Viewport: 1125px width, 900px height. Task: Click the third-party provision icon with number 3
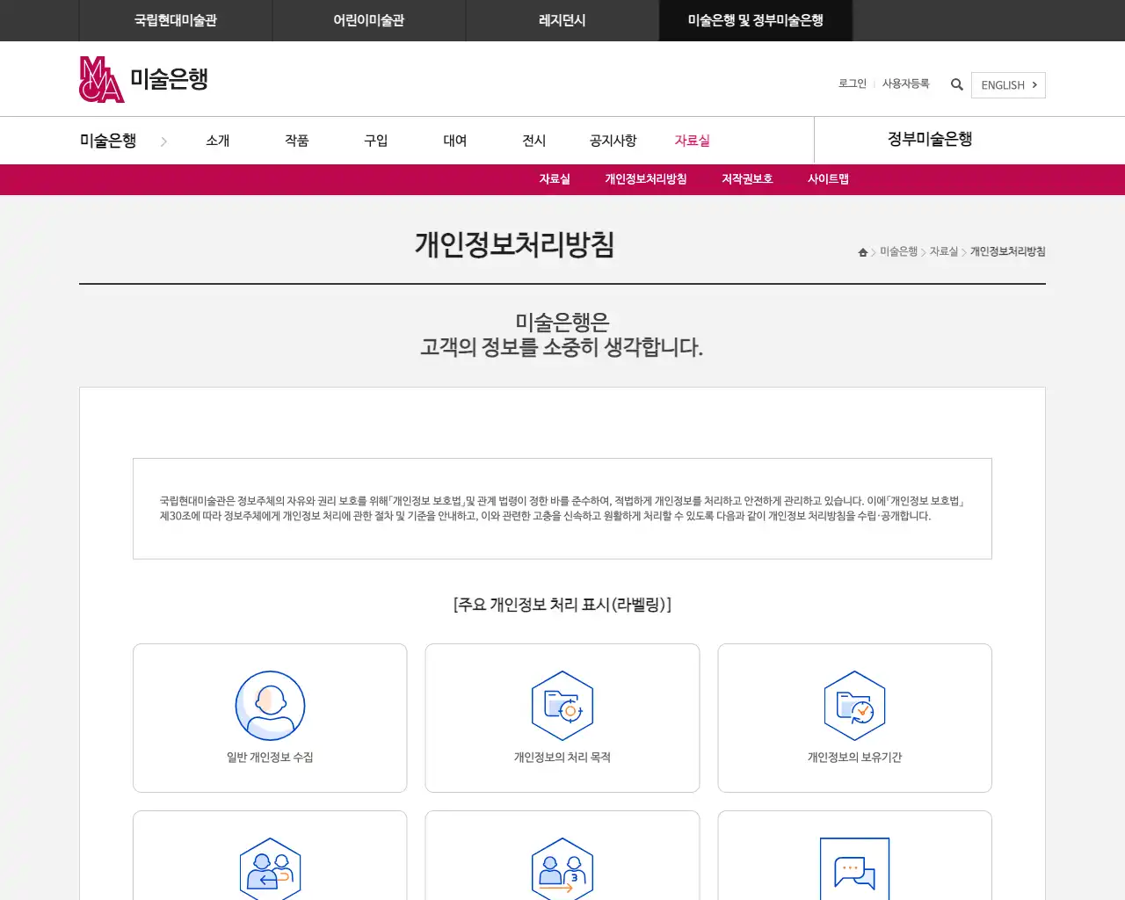click(x=562, y=869)
